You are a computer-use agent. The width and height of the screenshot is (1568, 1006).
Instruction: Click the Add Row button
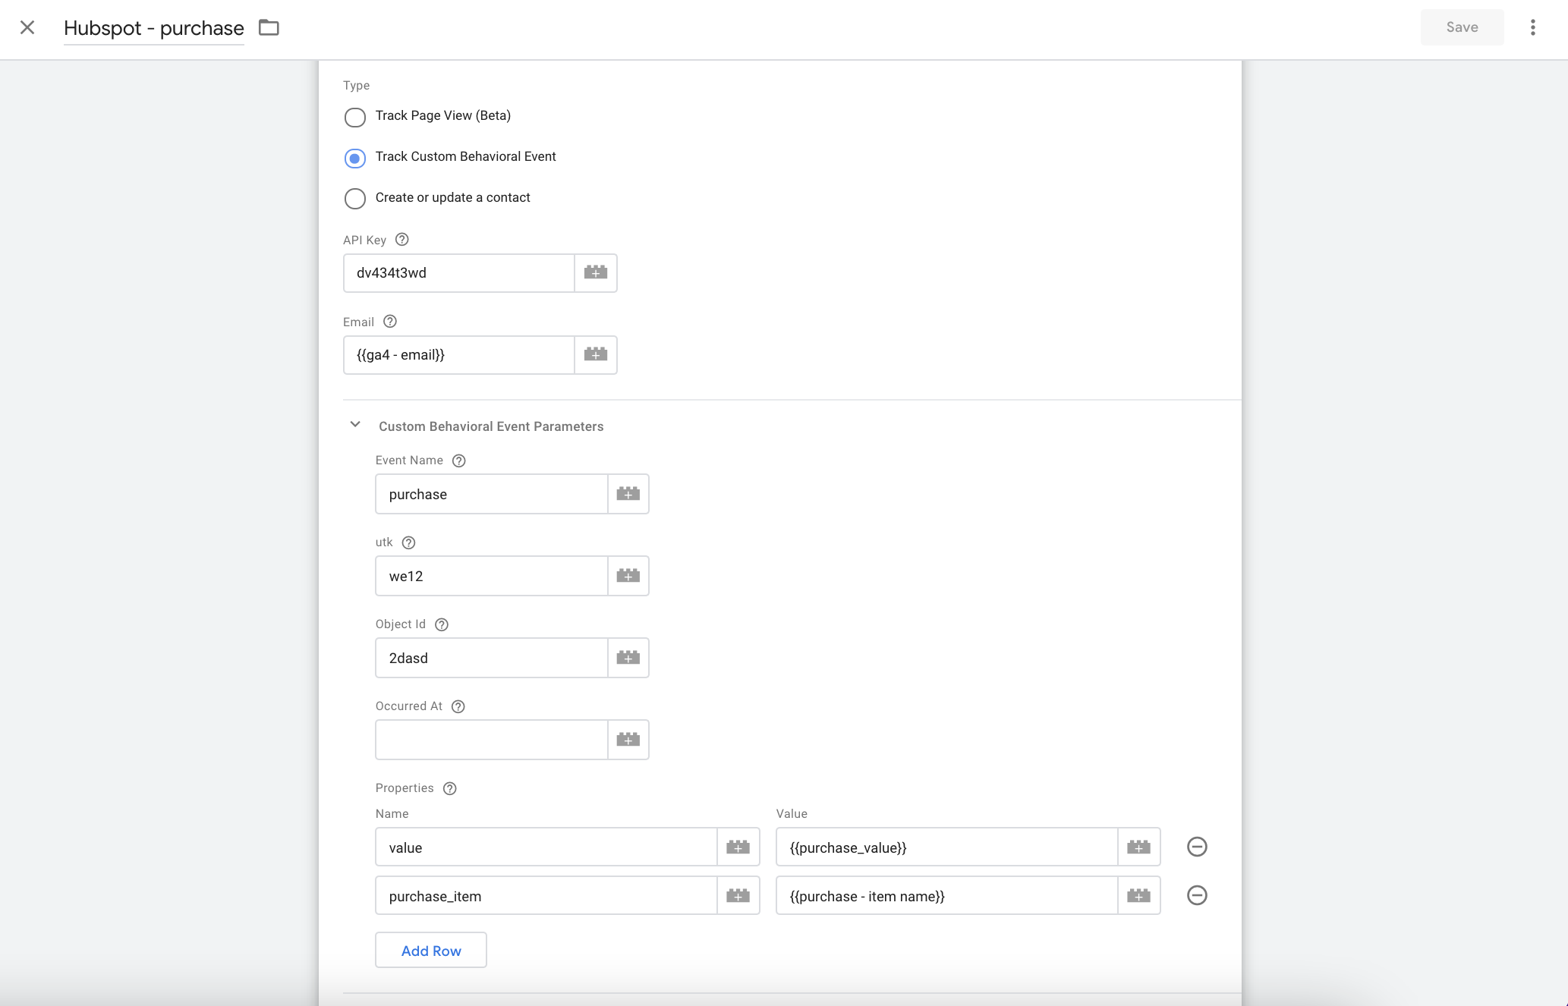point(431,951)
